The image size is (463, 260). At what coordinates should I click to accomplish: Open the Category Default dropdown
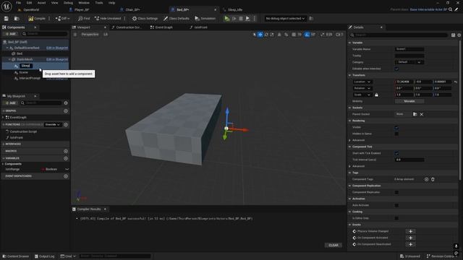click(409, 62)
